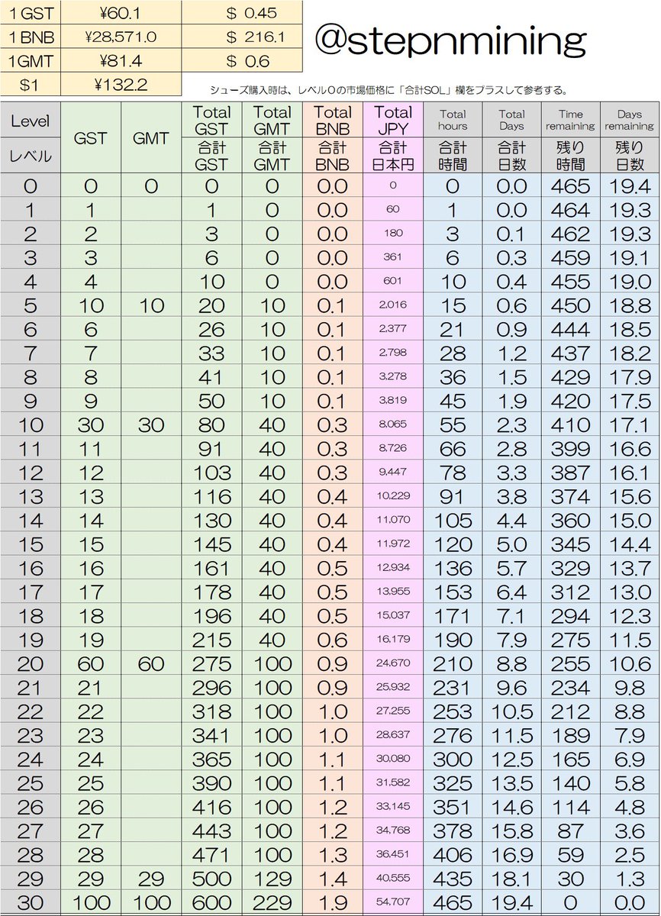Click GMT cost 30 in level 10 row
The width and height of the screenshot is (661, 916).
click(x=151, y=424)
